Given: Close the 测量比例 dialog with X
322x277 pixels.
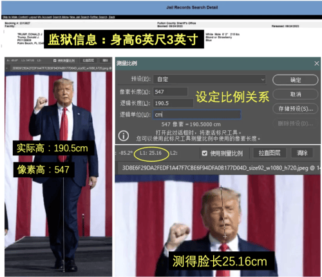Looking at the screenshot, I should pos(317,63).
